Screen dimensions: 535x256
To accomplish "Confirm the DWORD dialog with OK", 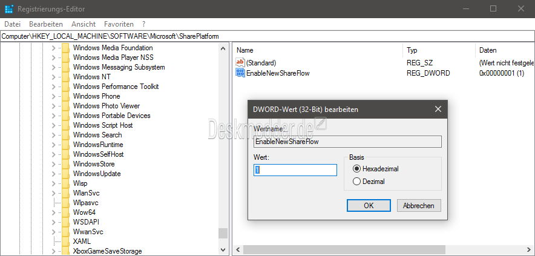I will tap(369, 206).
